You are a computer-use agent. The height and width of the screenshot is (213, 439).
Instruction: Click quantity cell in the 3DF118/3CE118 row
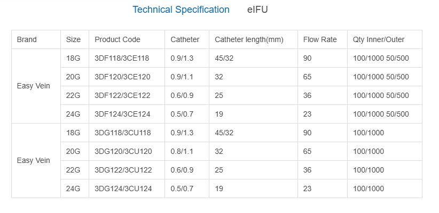click(x=381, y=58)
